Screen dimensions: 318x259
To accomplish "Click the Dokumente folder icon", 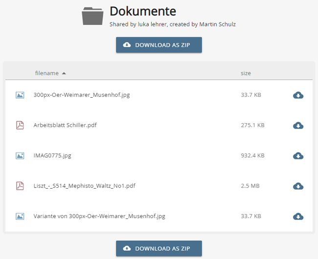I will (92, 16).
